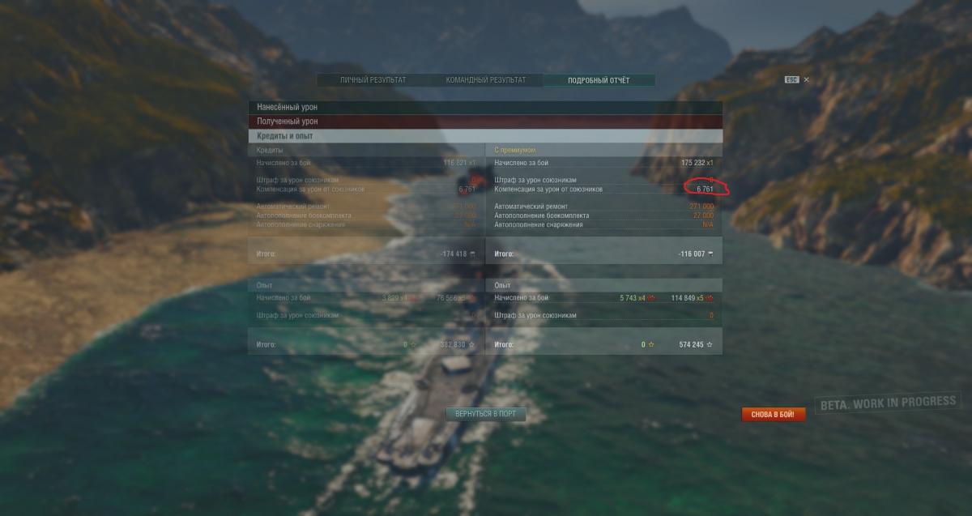Viewport: 972px width, 516px height.
Task: Close the report with the X icon
Action: coord(806,80)
